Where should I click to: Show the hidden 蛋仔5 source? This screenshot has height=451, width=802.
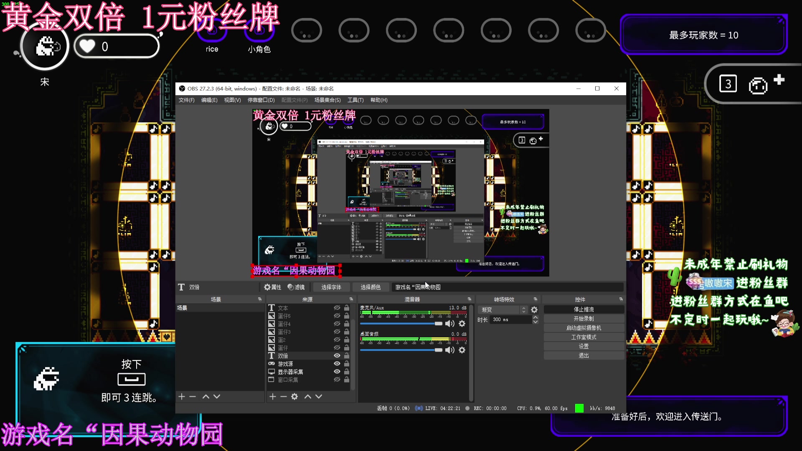tap(338, 316)
